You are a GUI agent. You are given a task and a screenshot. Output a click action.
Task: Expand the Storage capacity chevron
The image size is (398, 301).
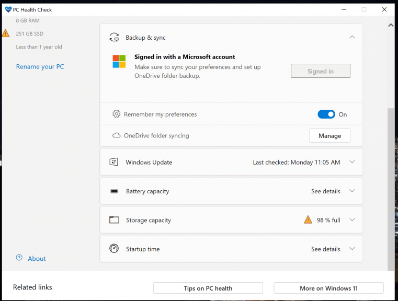[352, 219]
